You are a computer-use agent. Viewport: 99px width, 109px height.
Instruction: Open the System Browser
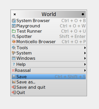point(49,21)
